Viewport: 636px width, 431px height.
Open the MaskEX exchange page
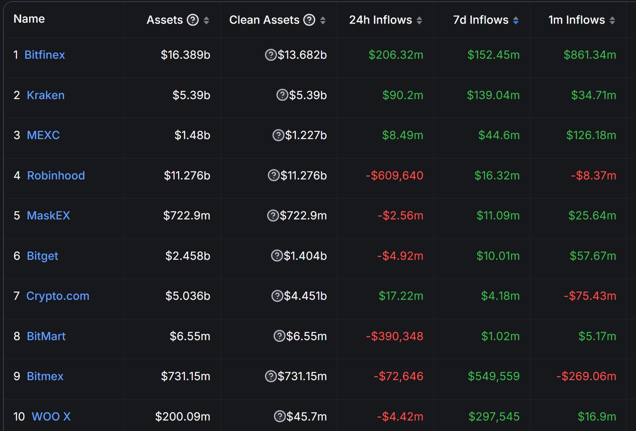pyautogui.click(x=48, y=215)
